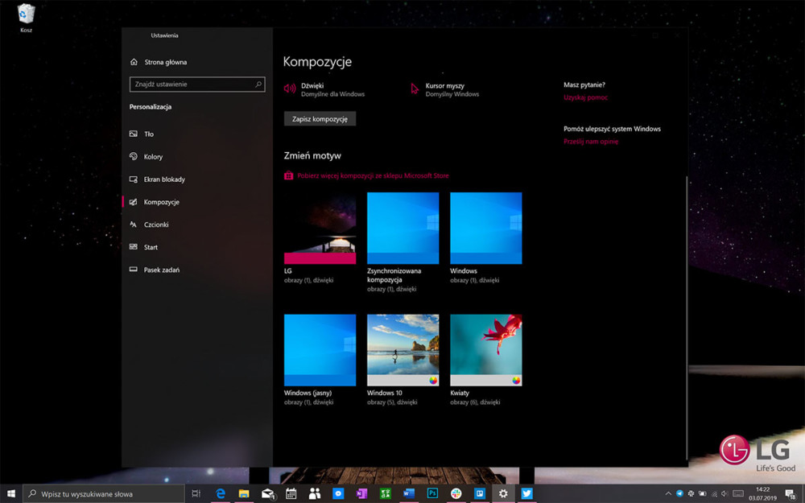Click the Telegram tray icon

click(x=679, y=494)
